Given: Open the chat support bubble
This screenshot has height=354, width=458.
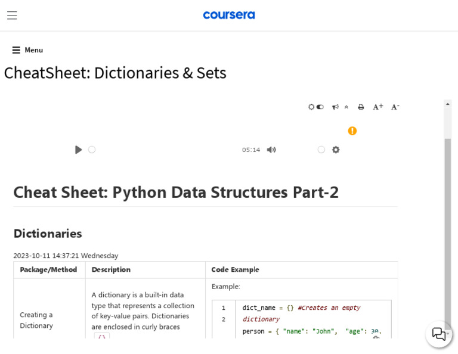Looking at the screenshot, I should coord(439,334).
